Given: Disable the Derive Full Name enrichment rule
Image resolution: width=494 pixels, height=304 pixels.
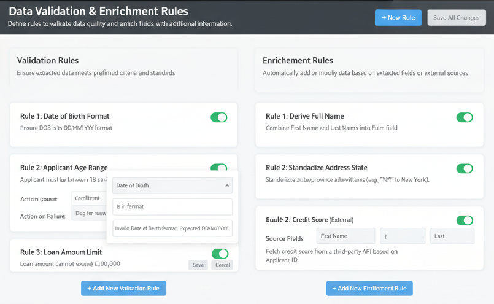Looking at the screenshot, I should (x=465, y=117).
